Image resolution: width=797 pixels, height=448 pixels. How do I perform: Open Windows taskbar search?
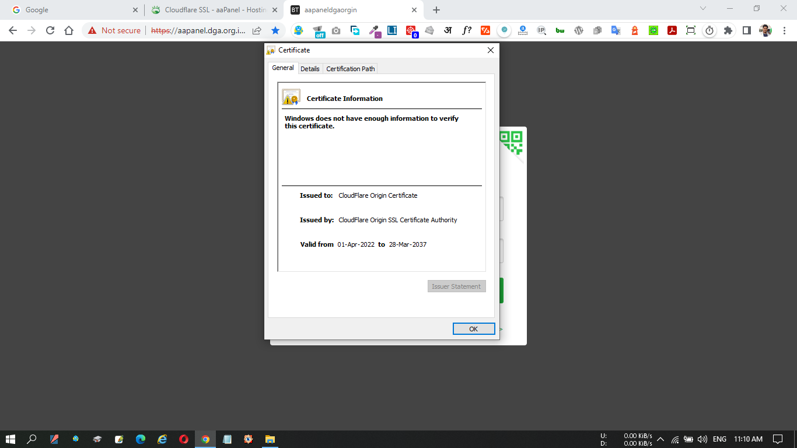point(32,439)
